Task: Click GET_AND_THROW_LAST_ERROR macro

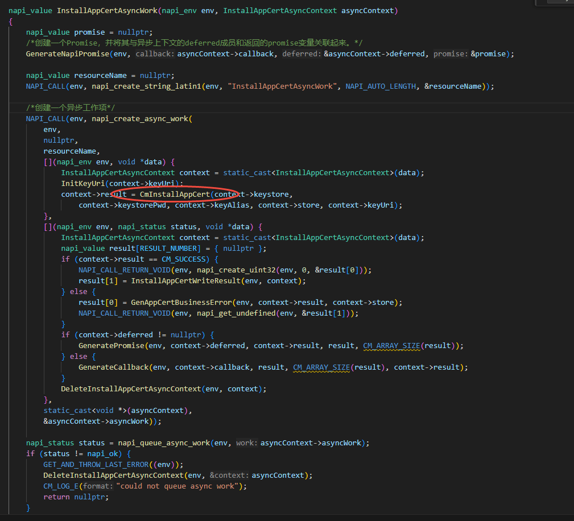Action: (x=96, y=465)
